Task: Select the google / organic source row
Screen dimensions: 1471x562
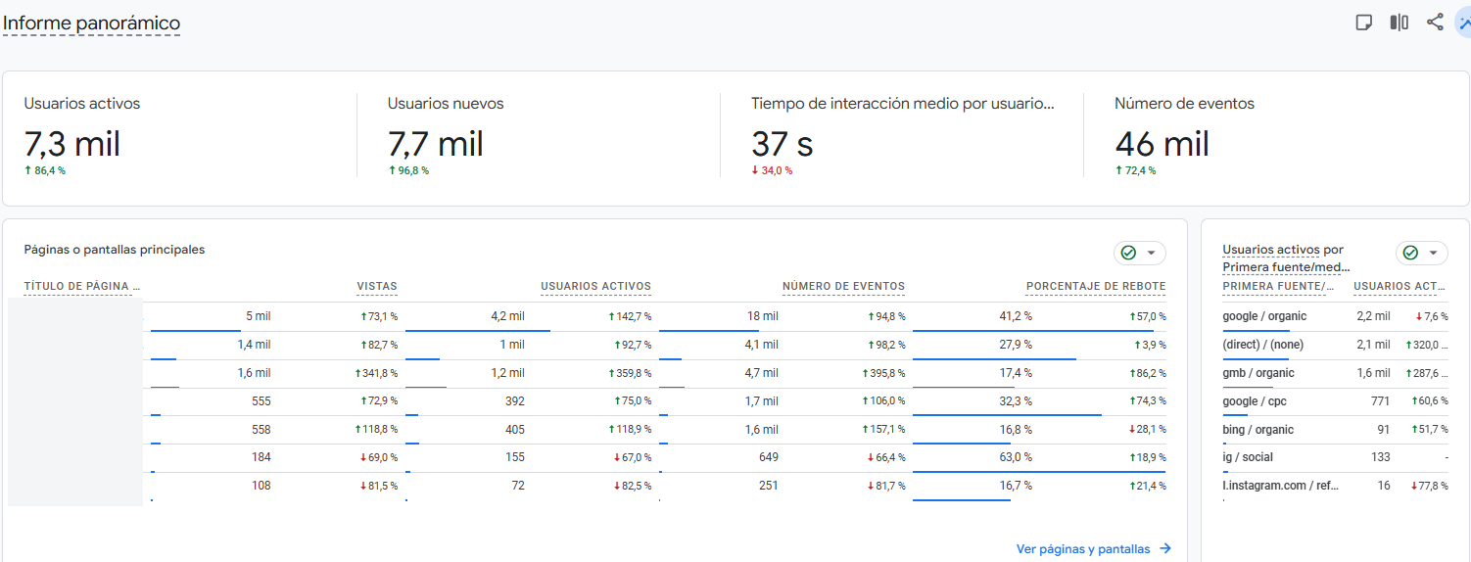Action: point(1264,316)
